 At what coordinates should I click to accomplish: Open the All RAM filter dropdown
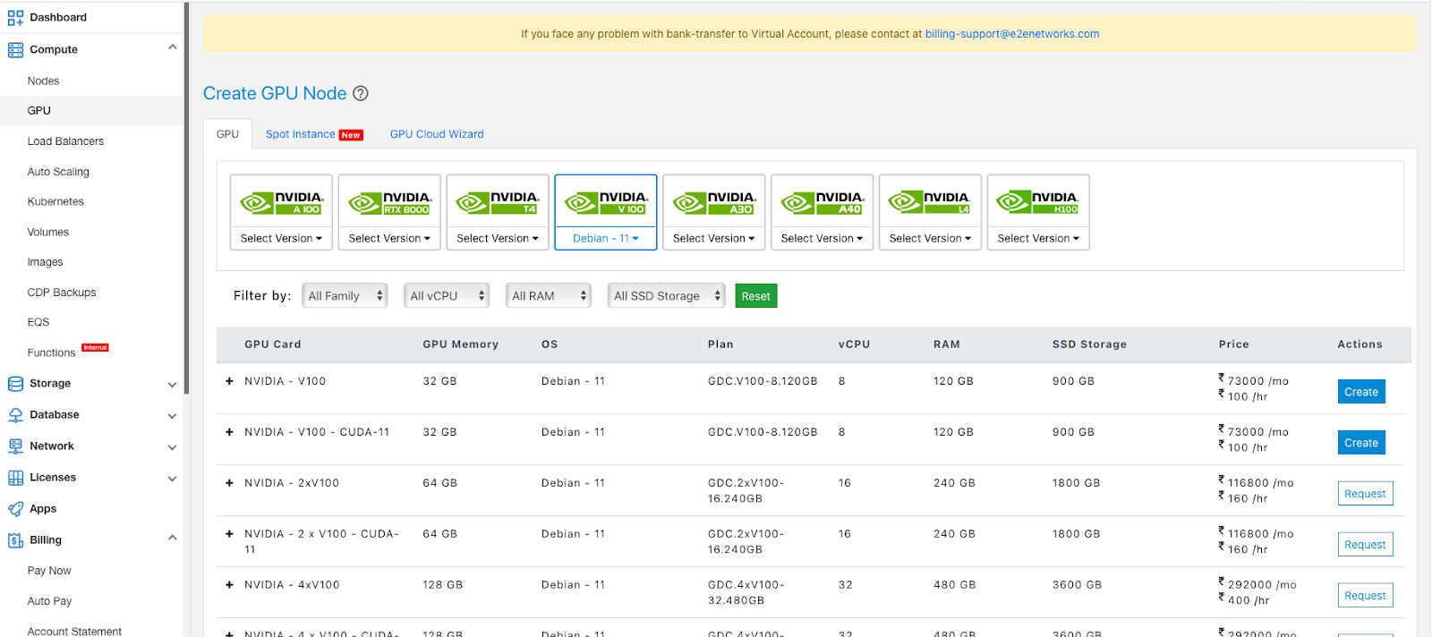click(549, 296)
